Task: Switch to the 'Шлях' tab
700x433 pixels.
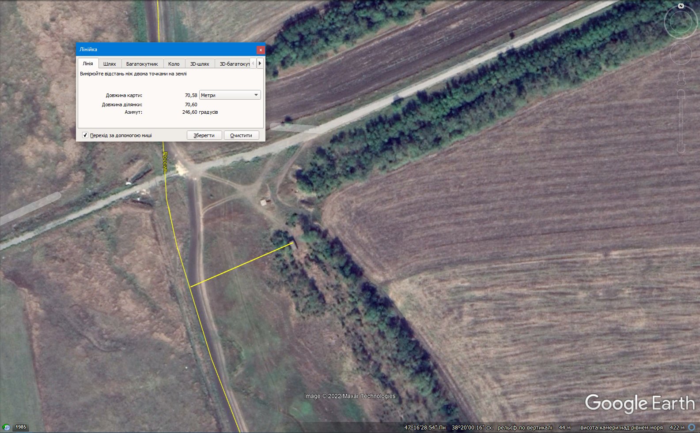Action: [x=109, y=64]
